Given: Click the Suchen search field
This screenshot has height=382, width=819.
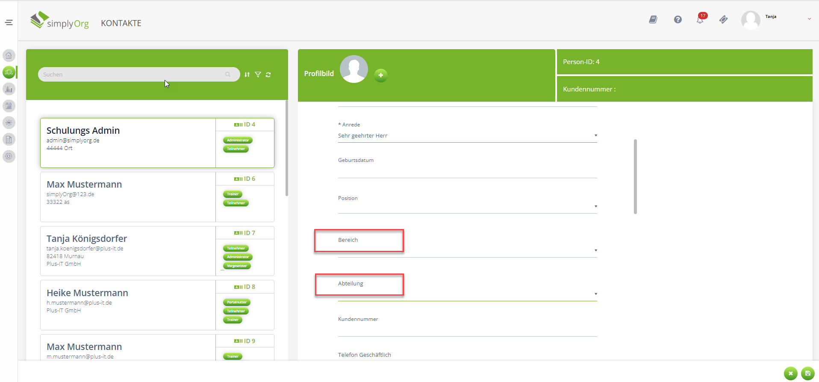Looking at the screenshot, I should tap(133, 75).
